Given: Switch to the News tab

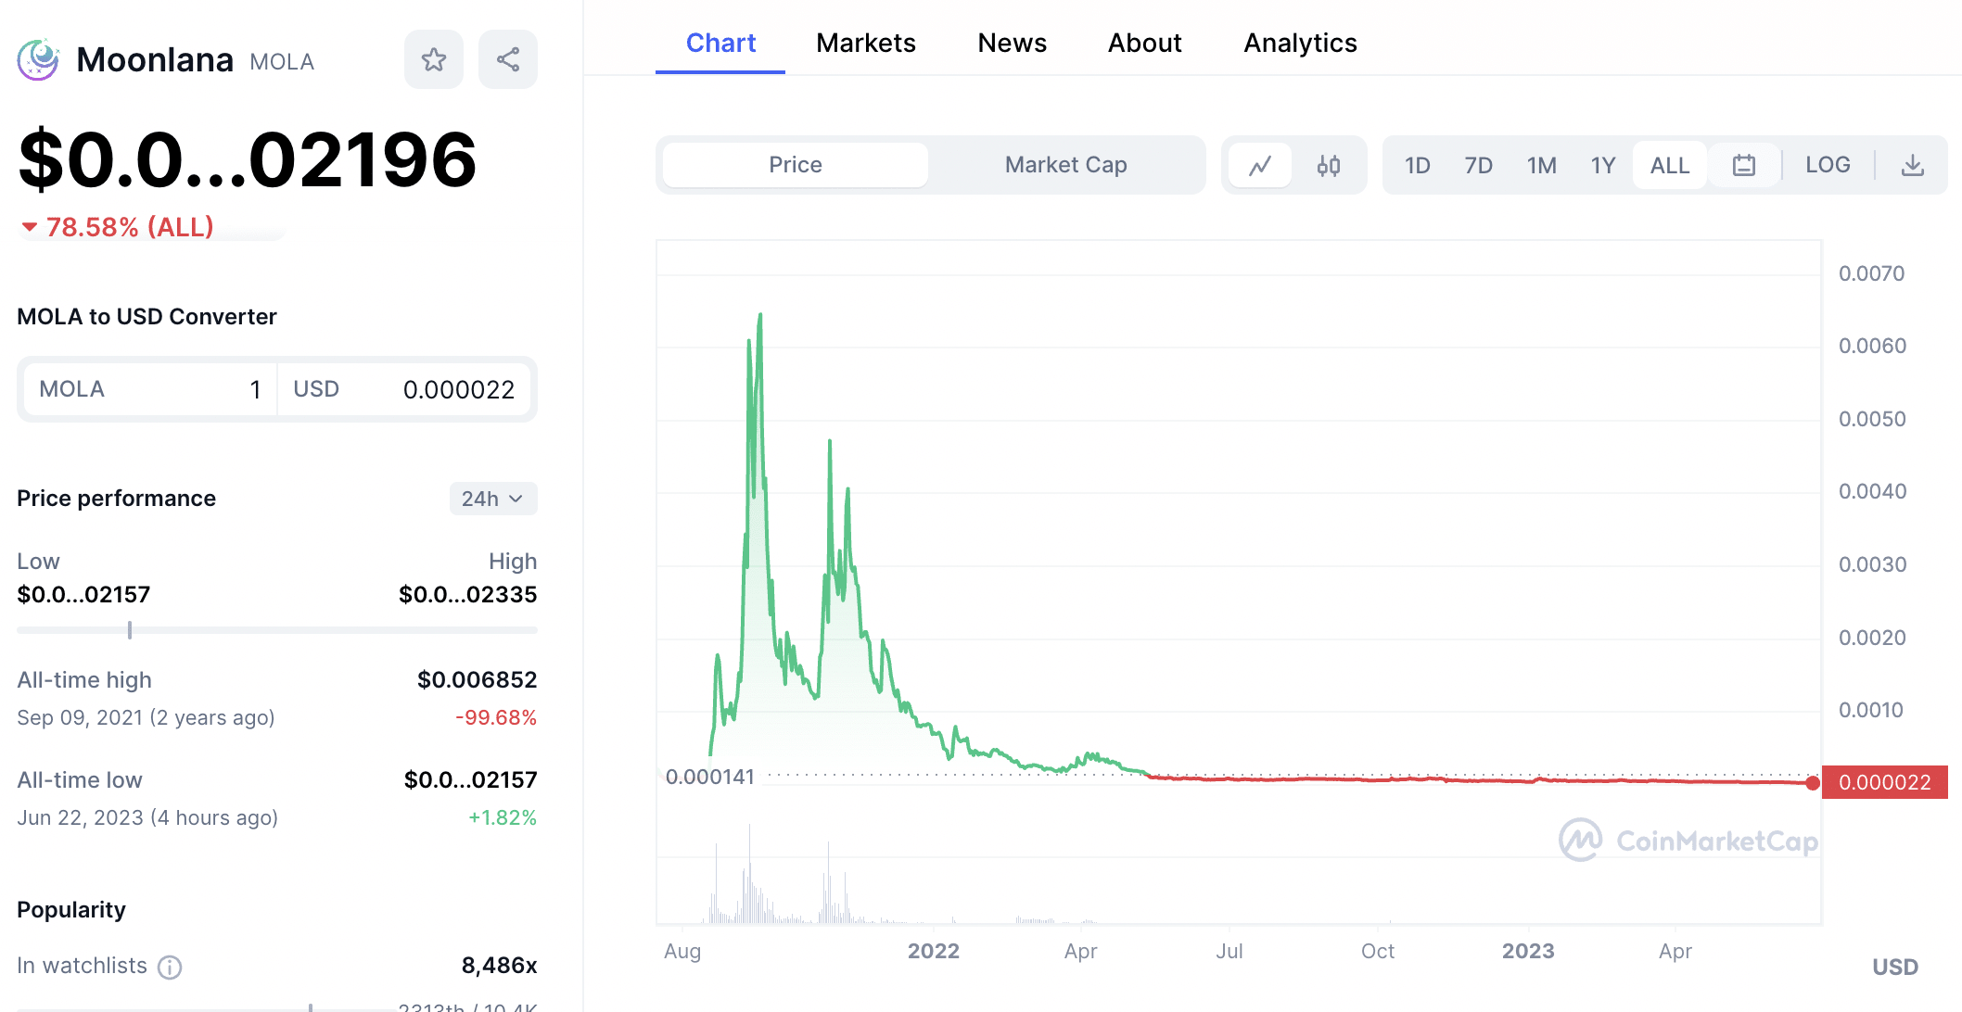Looking at the screenshot, I should pos(1013,44).
